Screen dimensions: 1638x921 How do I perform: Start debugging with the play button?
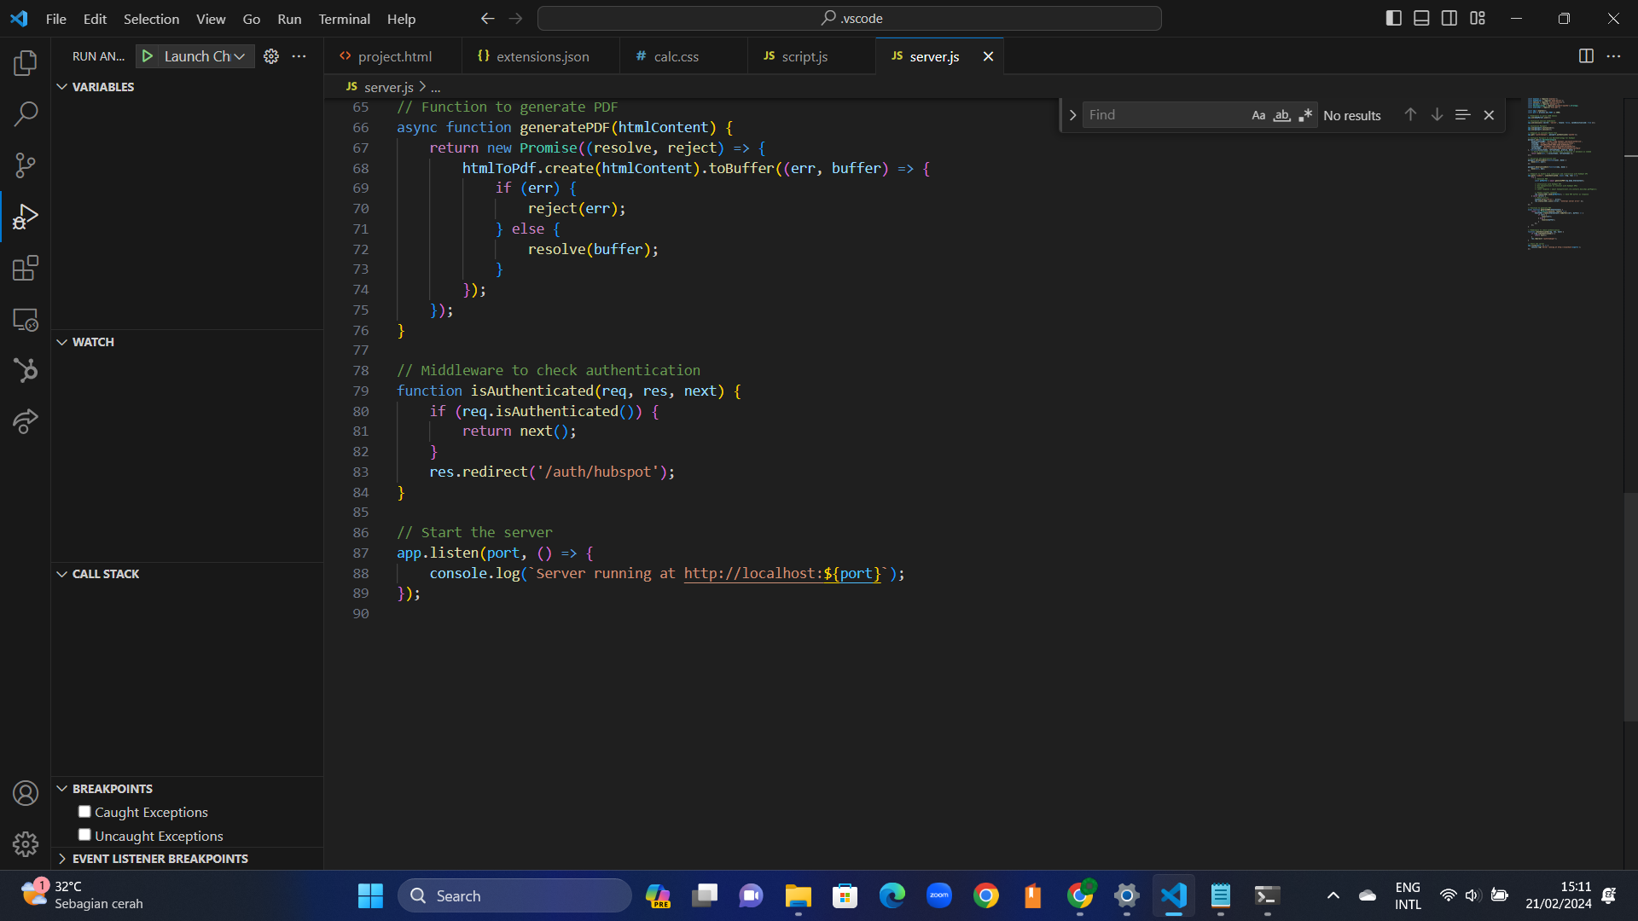click(147, 55)
